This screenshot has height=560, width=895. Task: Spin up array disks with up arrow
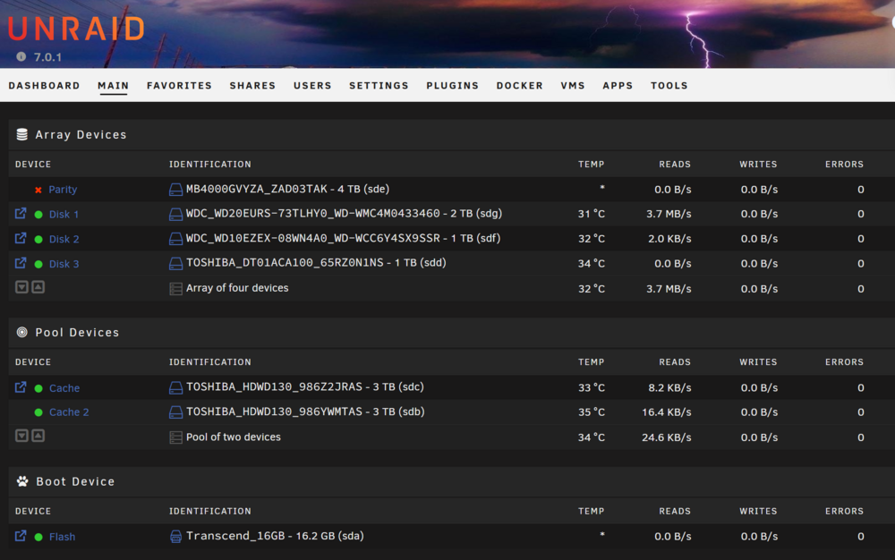coord(38,287)
